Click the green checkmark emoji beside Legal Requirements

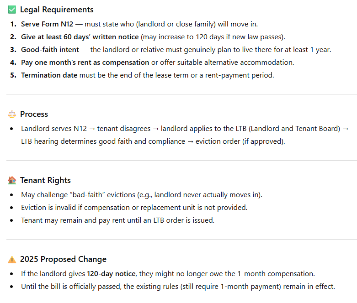(x=12, y=10)
